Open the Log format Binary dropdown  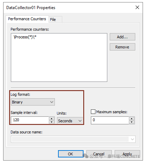click(33, 102)
